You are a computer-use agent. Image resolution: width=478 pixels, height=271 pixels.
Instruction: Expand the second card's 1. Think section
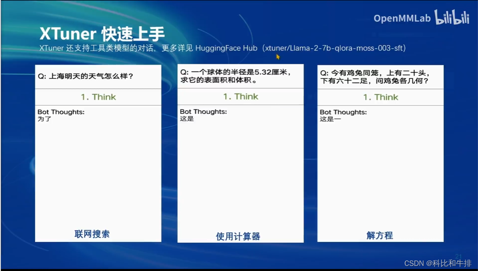(x=240, y=97)
